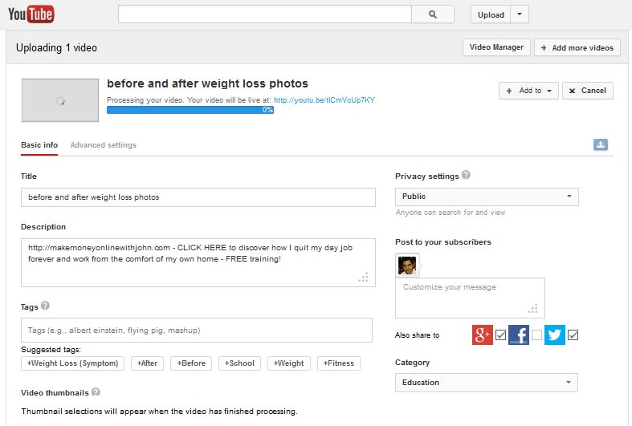Click the youtu.be video link
Screen dimensions: 632x426
click(324, 100)
